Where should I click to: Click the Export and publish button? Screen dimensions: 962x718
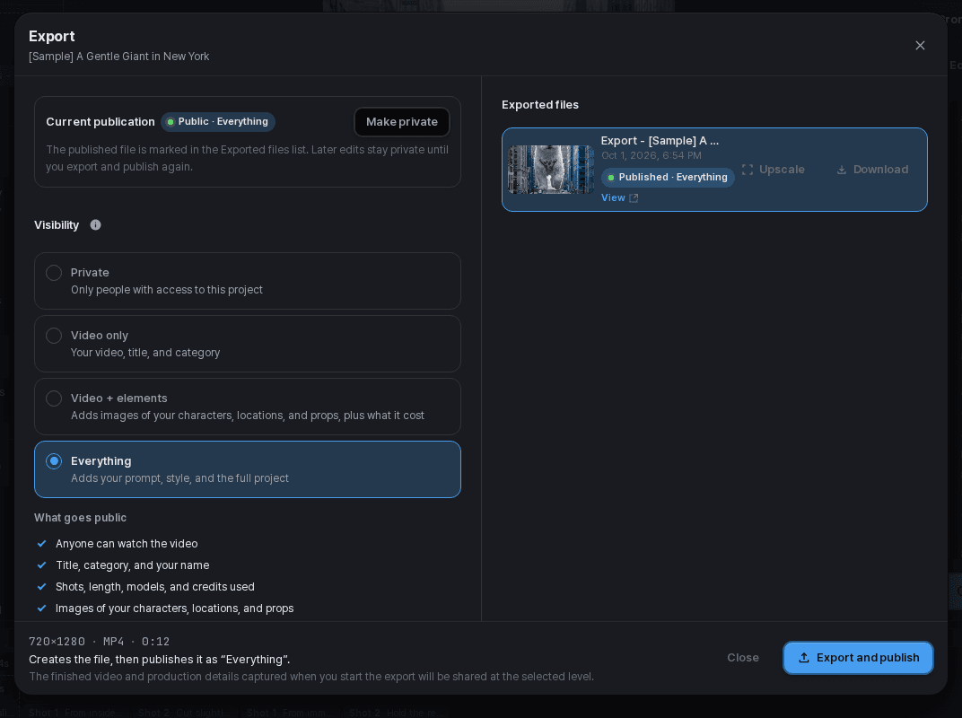(x=858, y=658)
